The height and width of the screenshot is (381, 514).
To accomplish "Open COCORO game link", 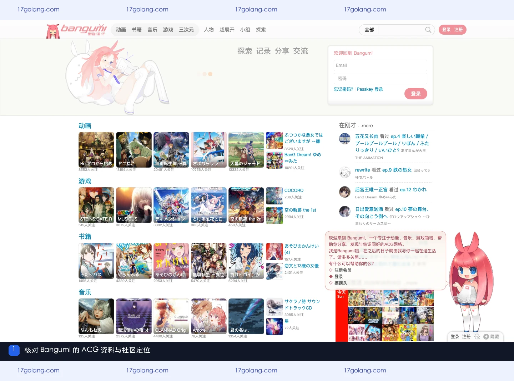I will click(x=294, y=190).
